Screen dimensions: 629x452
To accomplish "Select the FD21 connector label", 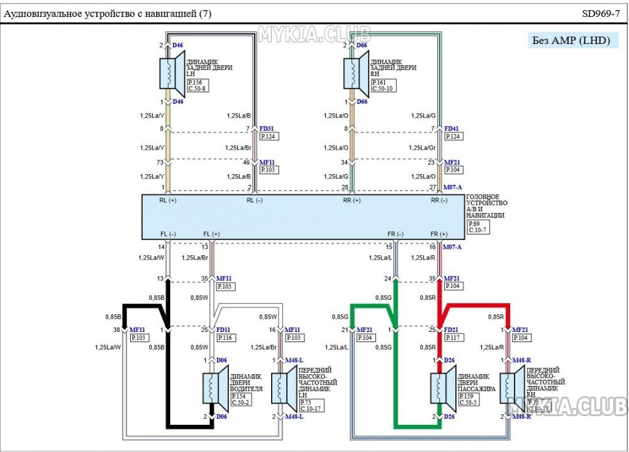I will 451,329.
